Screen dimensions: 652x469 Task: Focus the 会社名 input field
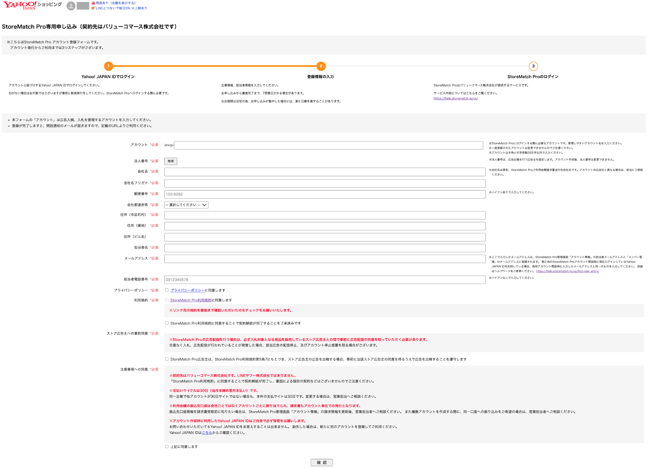point(325,172)
